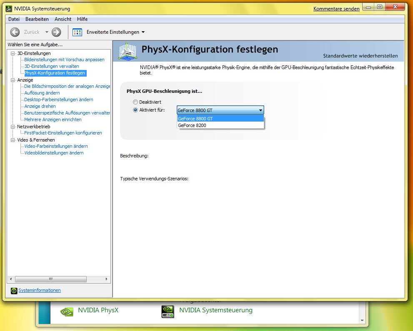Collapse the 3D-Einstellungen tree node
The width and height of the screenshot is (413, 331).
tap(13, 53)
